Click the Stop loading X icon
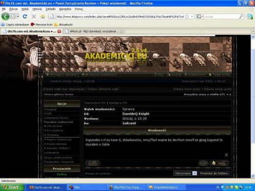 [34, 16]
